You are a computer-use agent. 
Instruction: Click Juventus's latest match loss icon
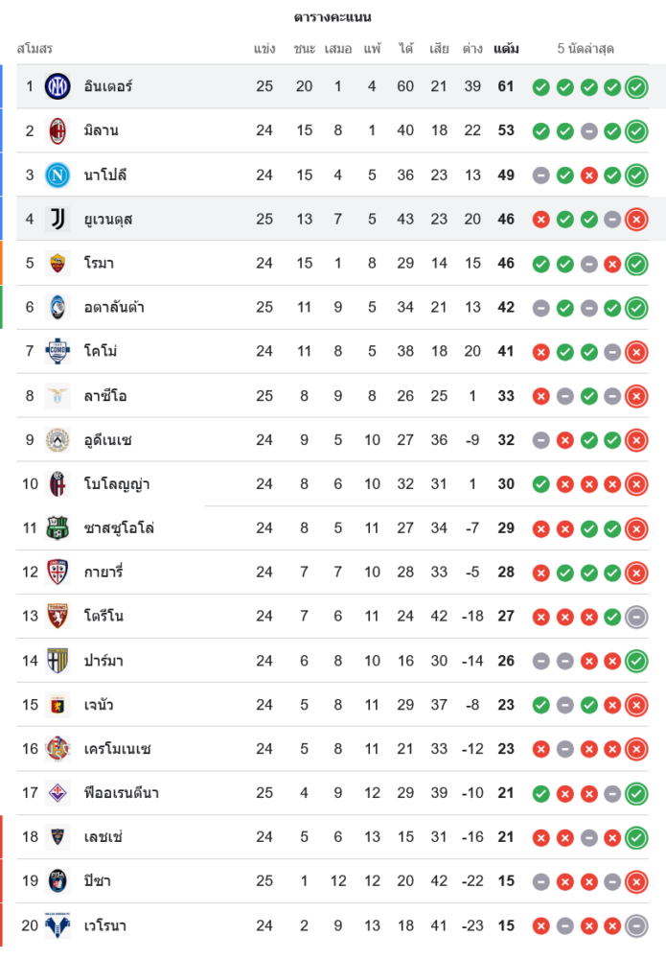click(636, 220)
